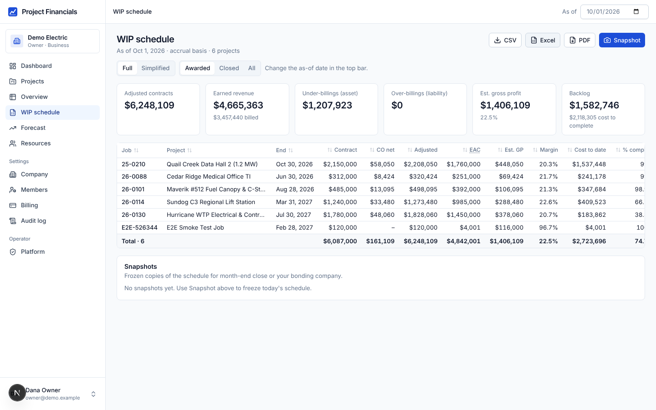Click the Company building icon in sidebar
Screen dimensions: 656x410
pos(13,174)
